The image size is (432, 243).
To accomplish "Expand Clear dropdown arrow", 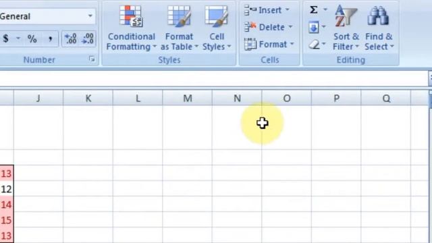I will [x=324, y=44].
